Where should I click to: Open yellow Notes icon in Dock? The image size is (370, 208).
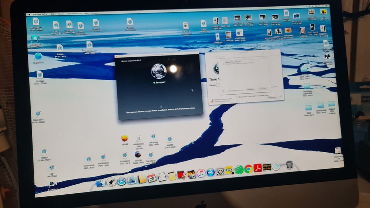coord(172,176)
